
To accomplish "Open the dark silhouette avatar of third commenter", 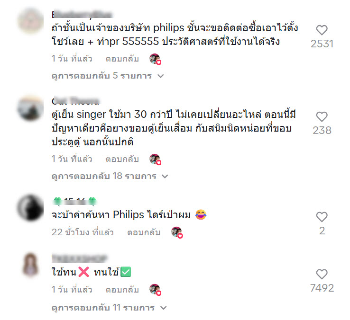I will click(x=30, y=207).
